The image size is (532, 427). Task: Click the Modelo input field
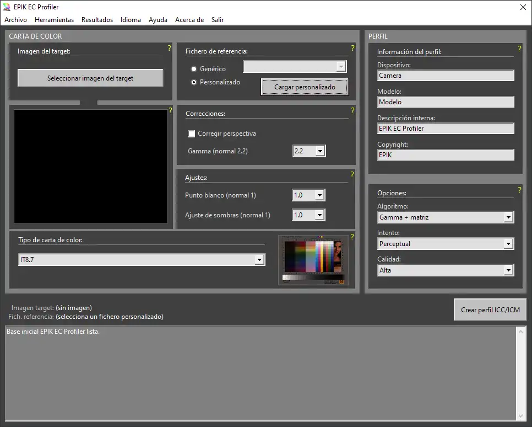446,102
